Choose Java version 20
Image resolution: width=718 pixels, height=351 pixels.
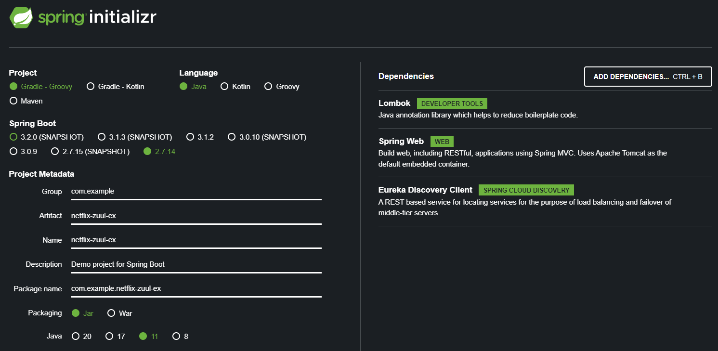click(81, 336)
